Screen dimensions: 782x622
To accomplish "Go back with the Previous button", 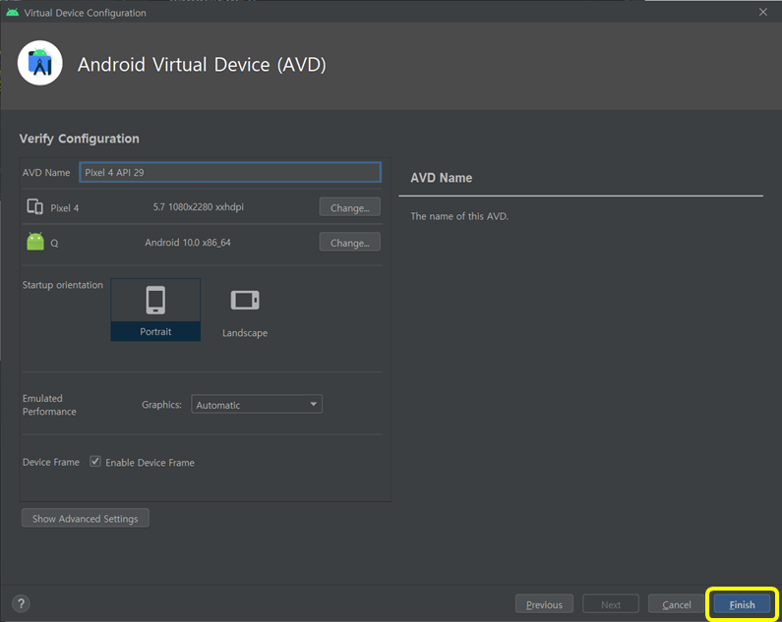I will click(544, 604).
